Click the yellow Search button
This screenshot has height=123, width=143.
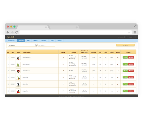(126, 45)
